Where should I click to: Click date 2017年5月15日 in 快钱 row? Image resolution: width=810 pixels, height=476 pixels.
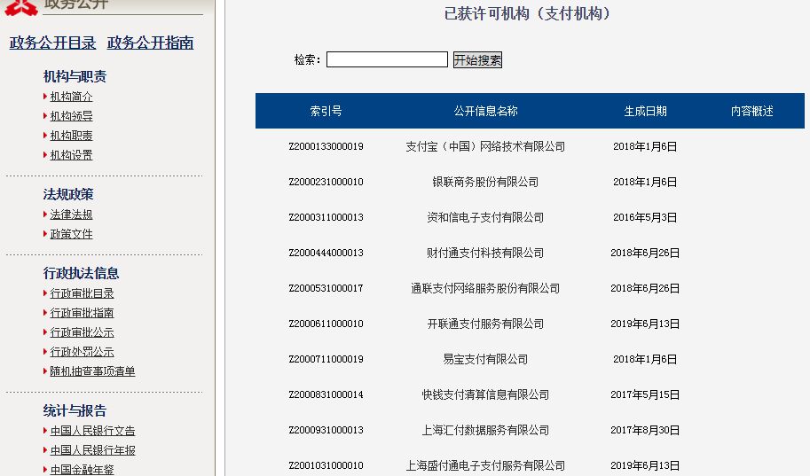pyautogui.click(x=645, y=394)
